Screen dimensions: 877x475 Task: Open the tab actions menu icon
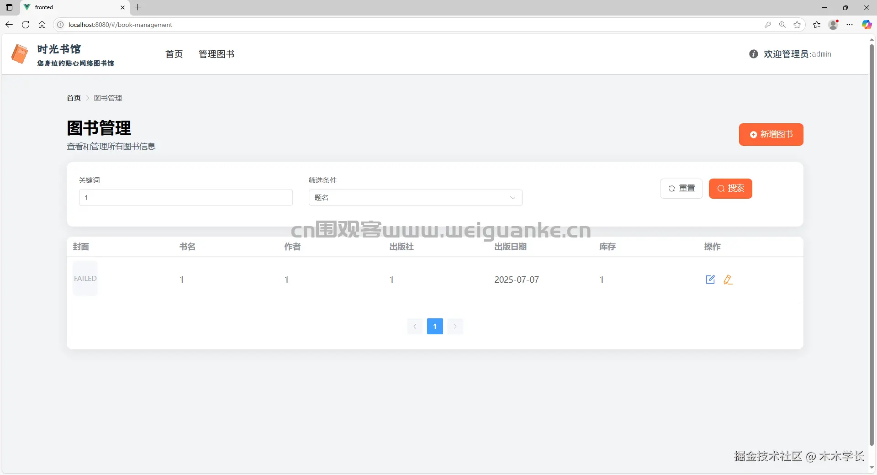9,7
